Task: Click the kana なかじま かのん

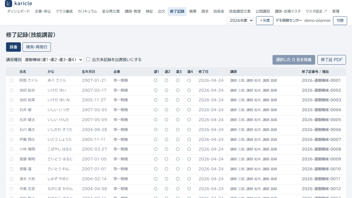Action: pos(60,189)
